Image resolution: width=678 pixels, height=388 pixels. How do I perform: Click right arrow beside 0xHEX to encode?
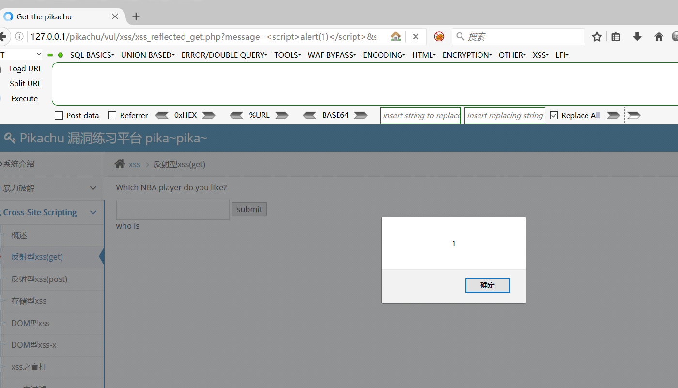[209, 115]
